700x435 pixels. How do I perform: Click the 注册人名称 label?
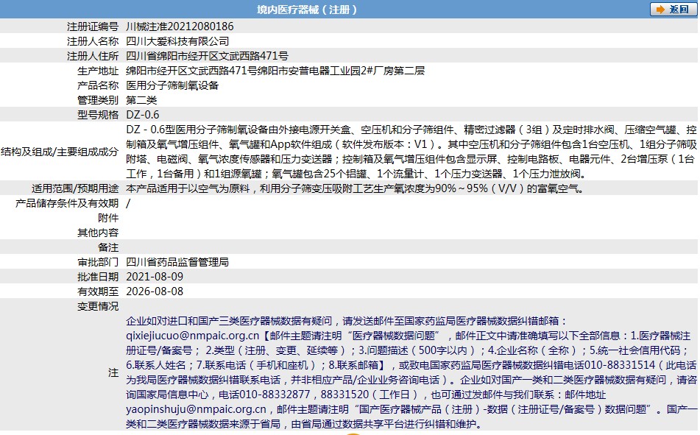point(93,41)
